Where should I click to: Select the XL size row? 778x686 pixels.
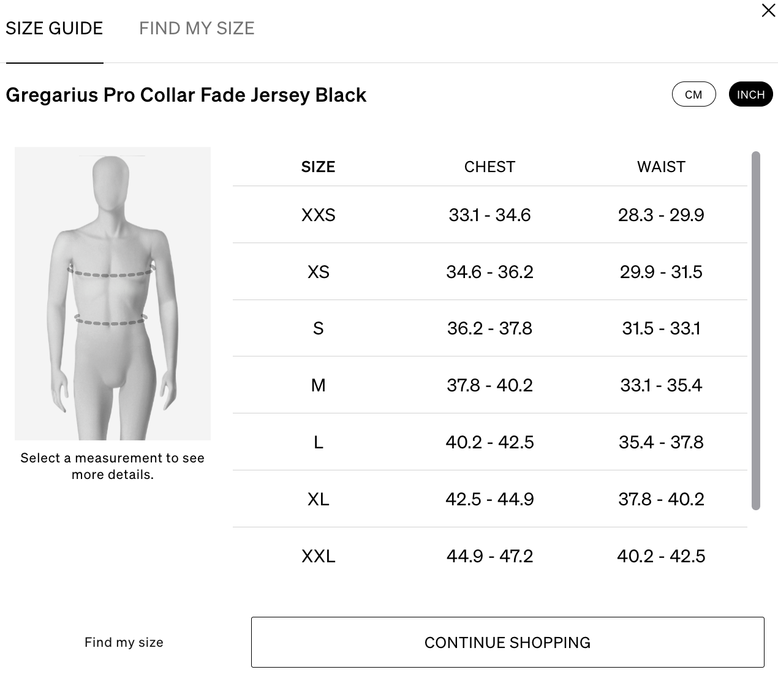[x=489, y=499]
